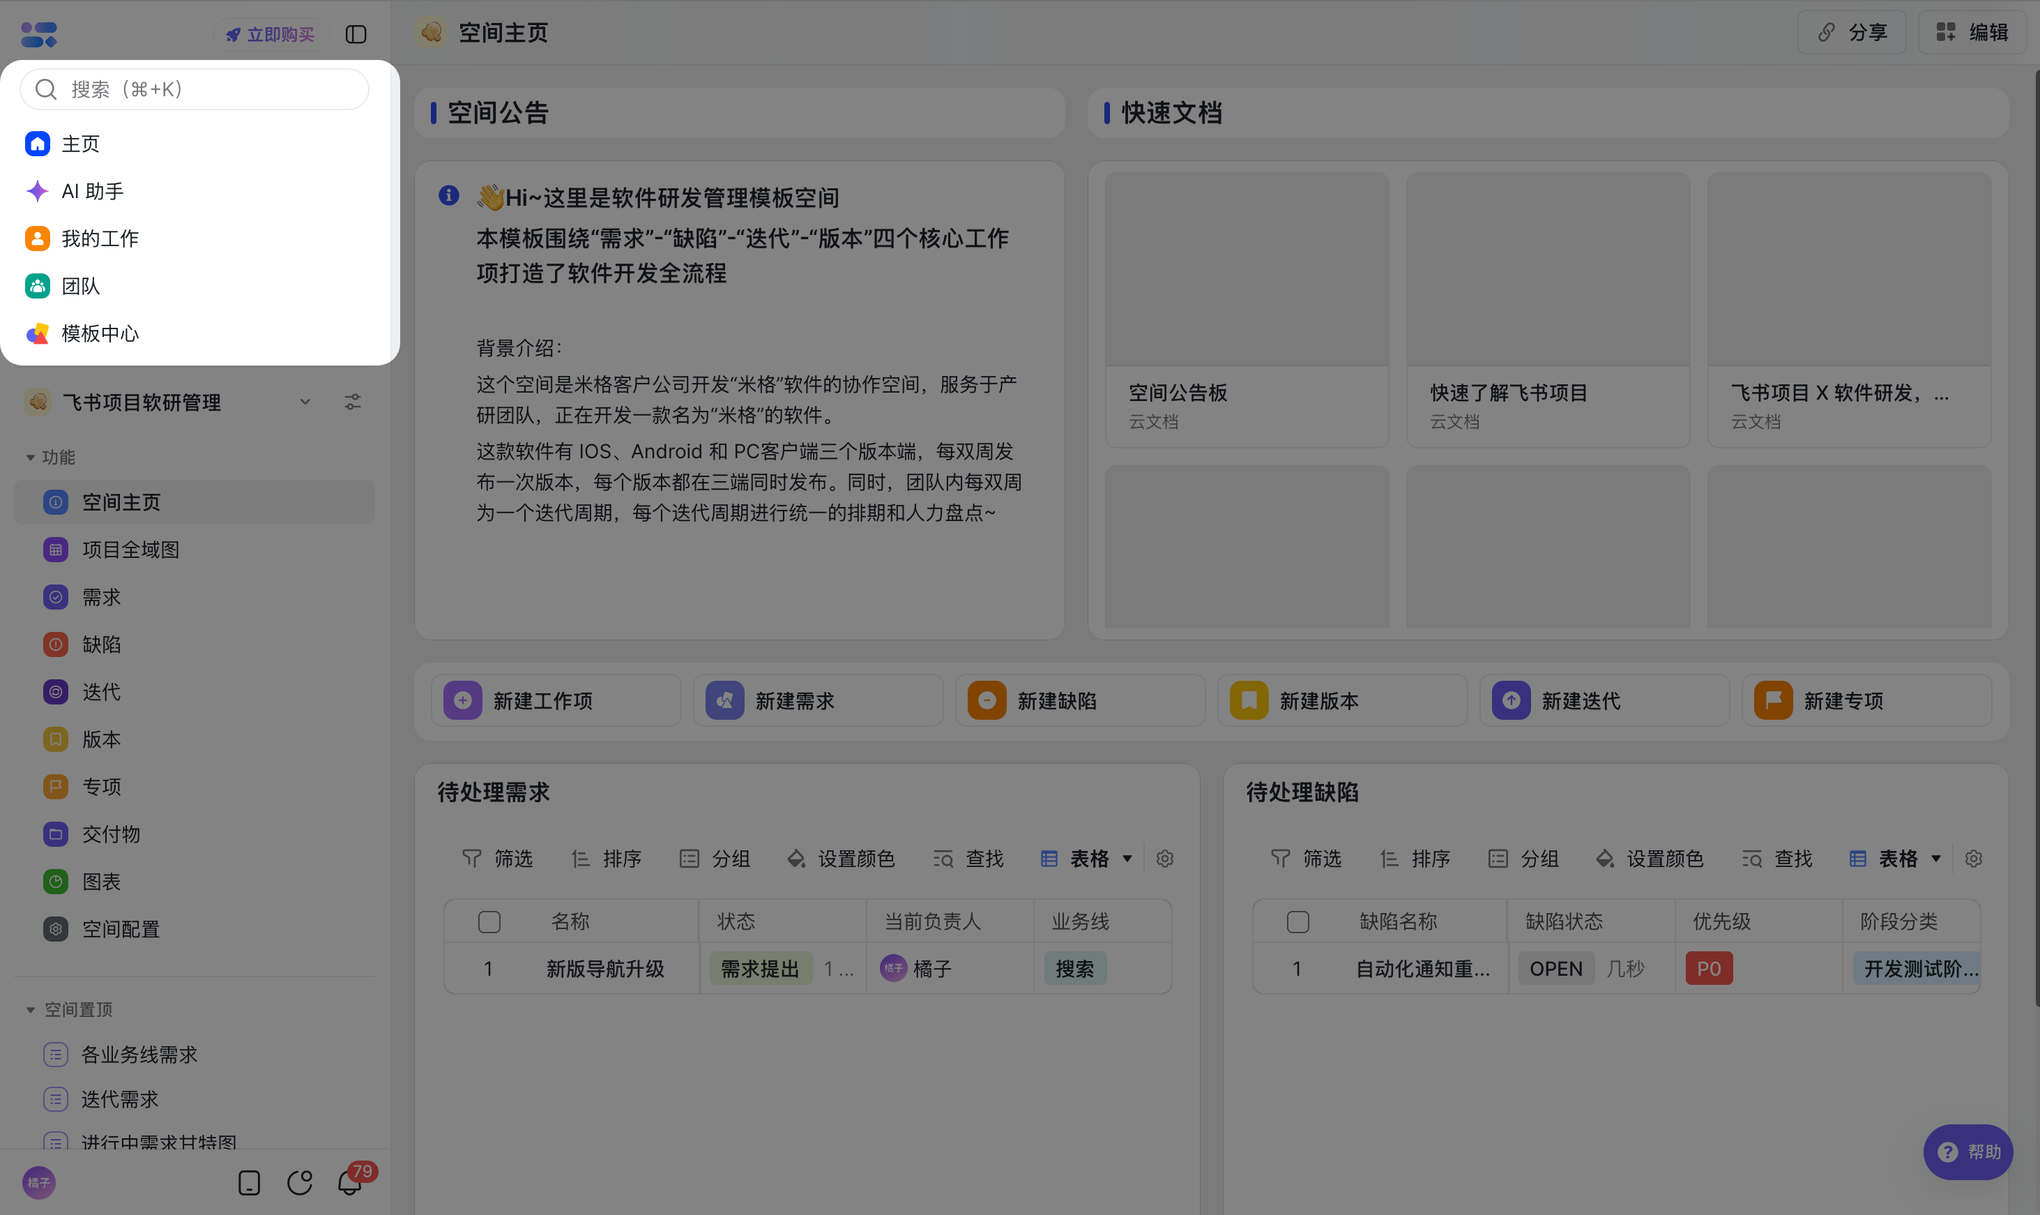Viewport: 2040px width, 1215px height.
Task: Open notifications bell with 79 badge
Action: click(350, 1183)
